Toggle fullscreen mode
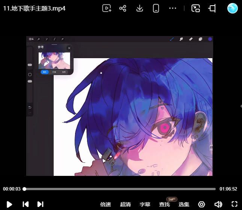242x210 pixels. (234, 204)
